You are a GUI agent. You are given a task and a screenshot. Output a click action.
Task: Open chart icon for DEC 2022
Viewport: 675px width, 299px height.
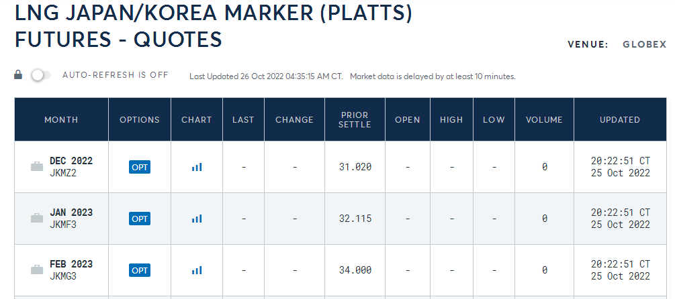click(197, 167)
